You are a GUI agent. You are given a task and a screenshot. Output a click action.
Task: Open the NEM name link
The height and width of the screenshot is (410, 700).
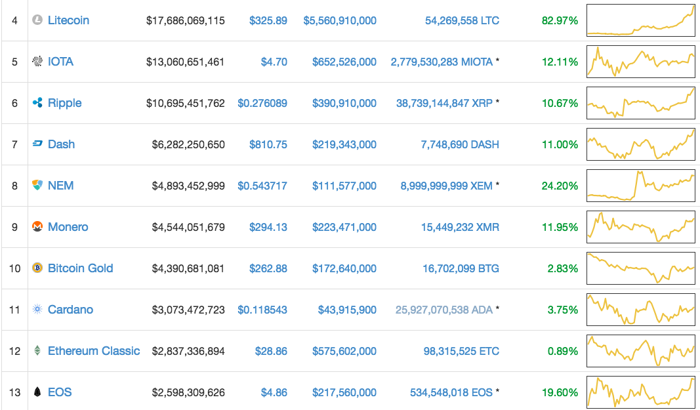[61, 186]
